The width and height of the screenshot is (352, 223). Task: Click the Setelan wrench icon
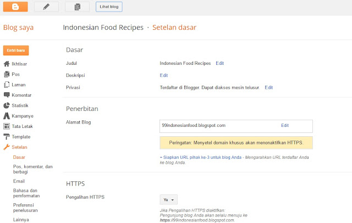pos(7,147)
